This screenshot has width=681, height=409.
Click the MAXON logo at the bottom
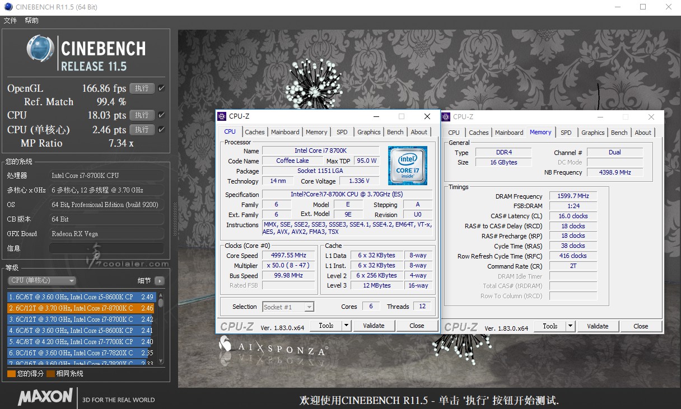tap(46, 397)
